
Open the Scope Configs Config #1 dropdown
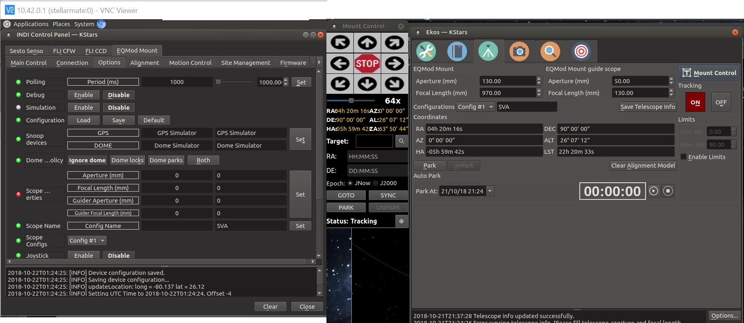coord(87,241)
